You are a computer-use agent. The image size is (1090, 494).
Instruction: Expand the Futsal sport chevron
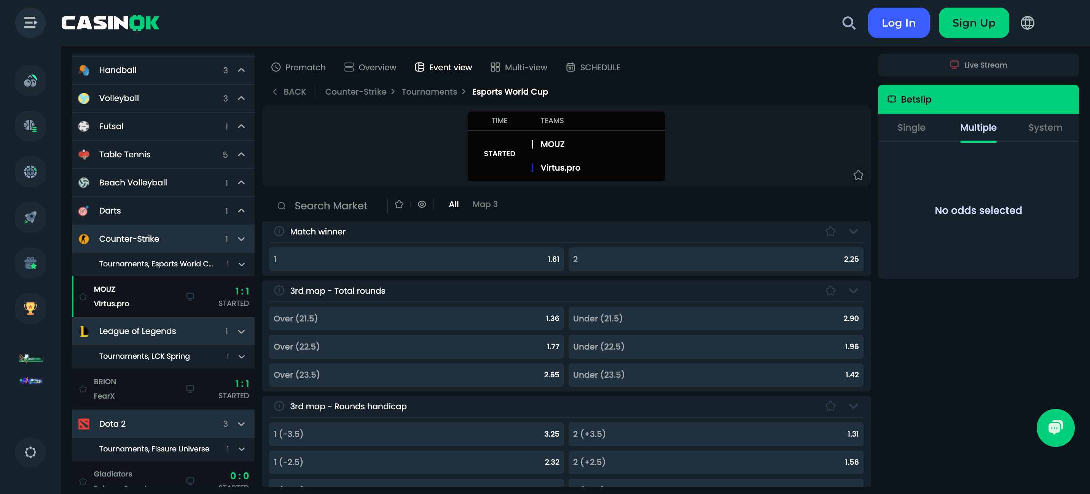241,127
